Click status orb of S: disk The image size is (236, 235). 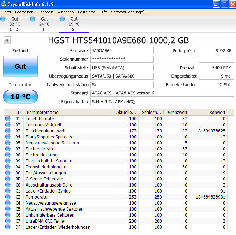coord(62,19)
